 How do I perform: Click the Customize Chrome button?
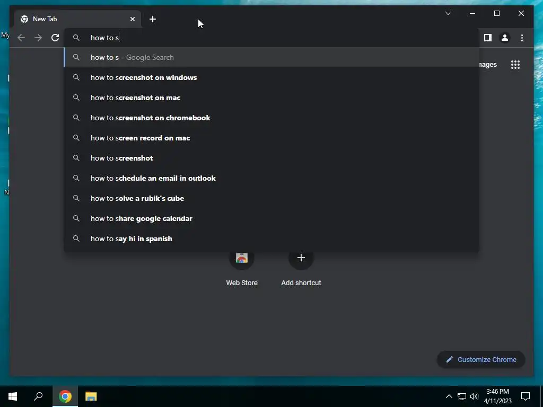[481, 360]
